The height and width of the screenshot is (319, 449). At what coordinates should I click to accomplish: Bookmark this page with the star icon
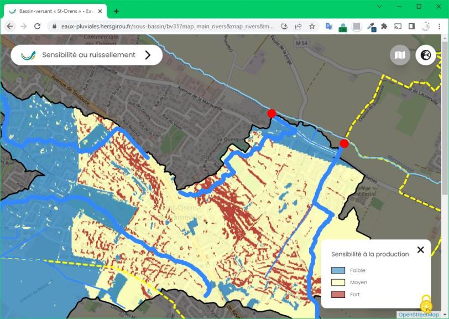[312, 26]
